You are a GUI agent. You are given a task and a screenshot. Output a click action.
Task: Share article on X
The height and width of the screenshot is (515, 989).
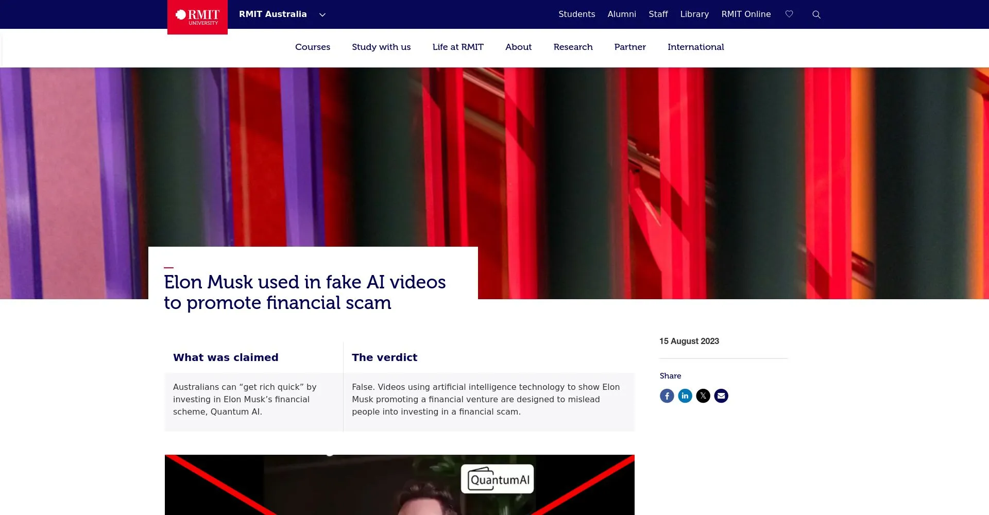tap(703, 396)
